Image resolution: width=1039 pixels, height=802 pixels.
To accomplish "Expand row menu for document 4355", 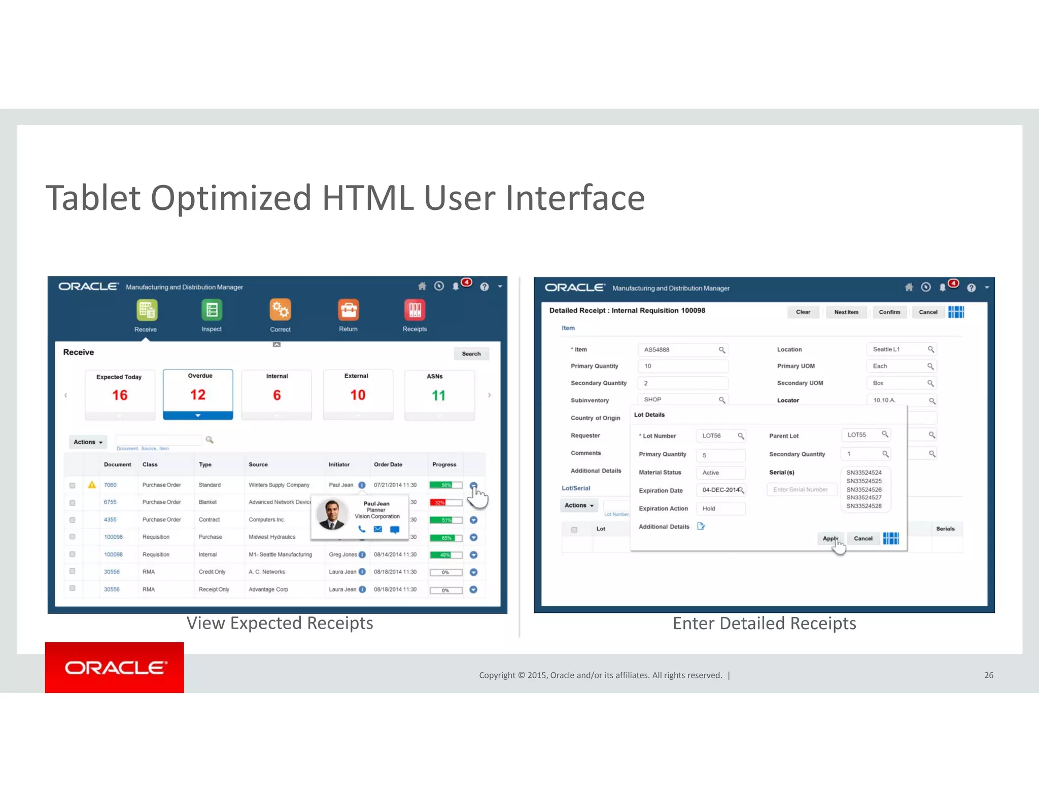I will (x=473, y=520).
